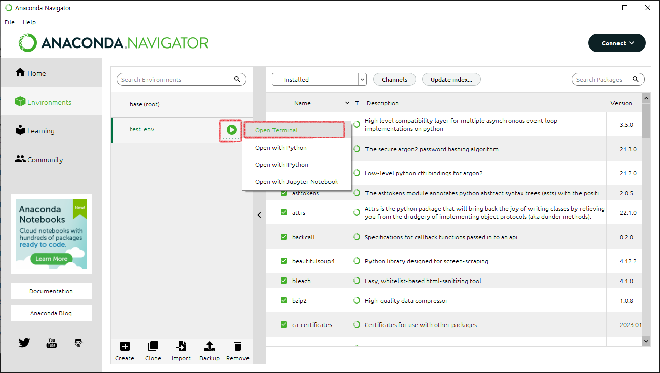Viewport: 660px width, 373px height.
Task: Click the package-type icon of the bzip2 row
Action: (357, 301)
